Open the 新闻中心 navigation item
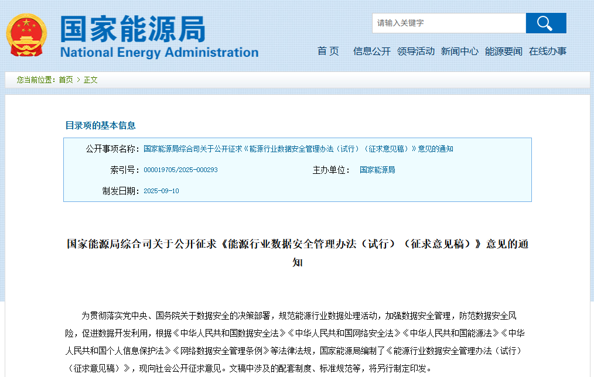Viewport: 594px width, 377px height. (x=459, y=52)
